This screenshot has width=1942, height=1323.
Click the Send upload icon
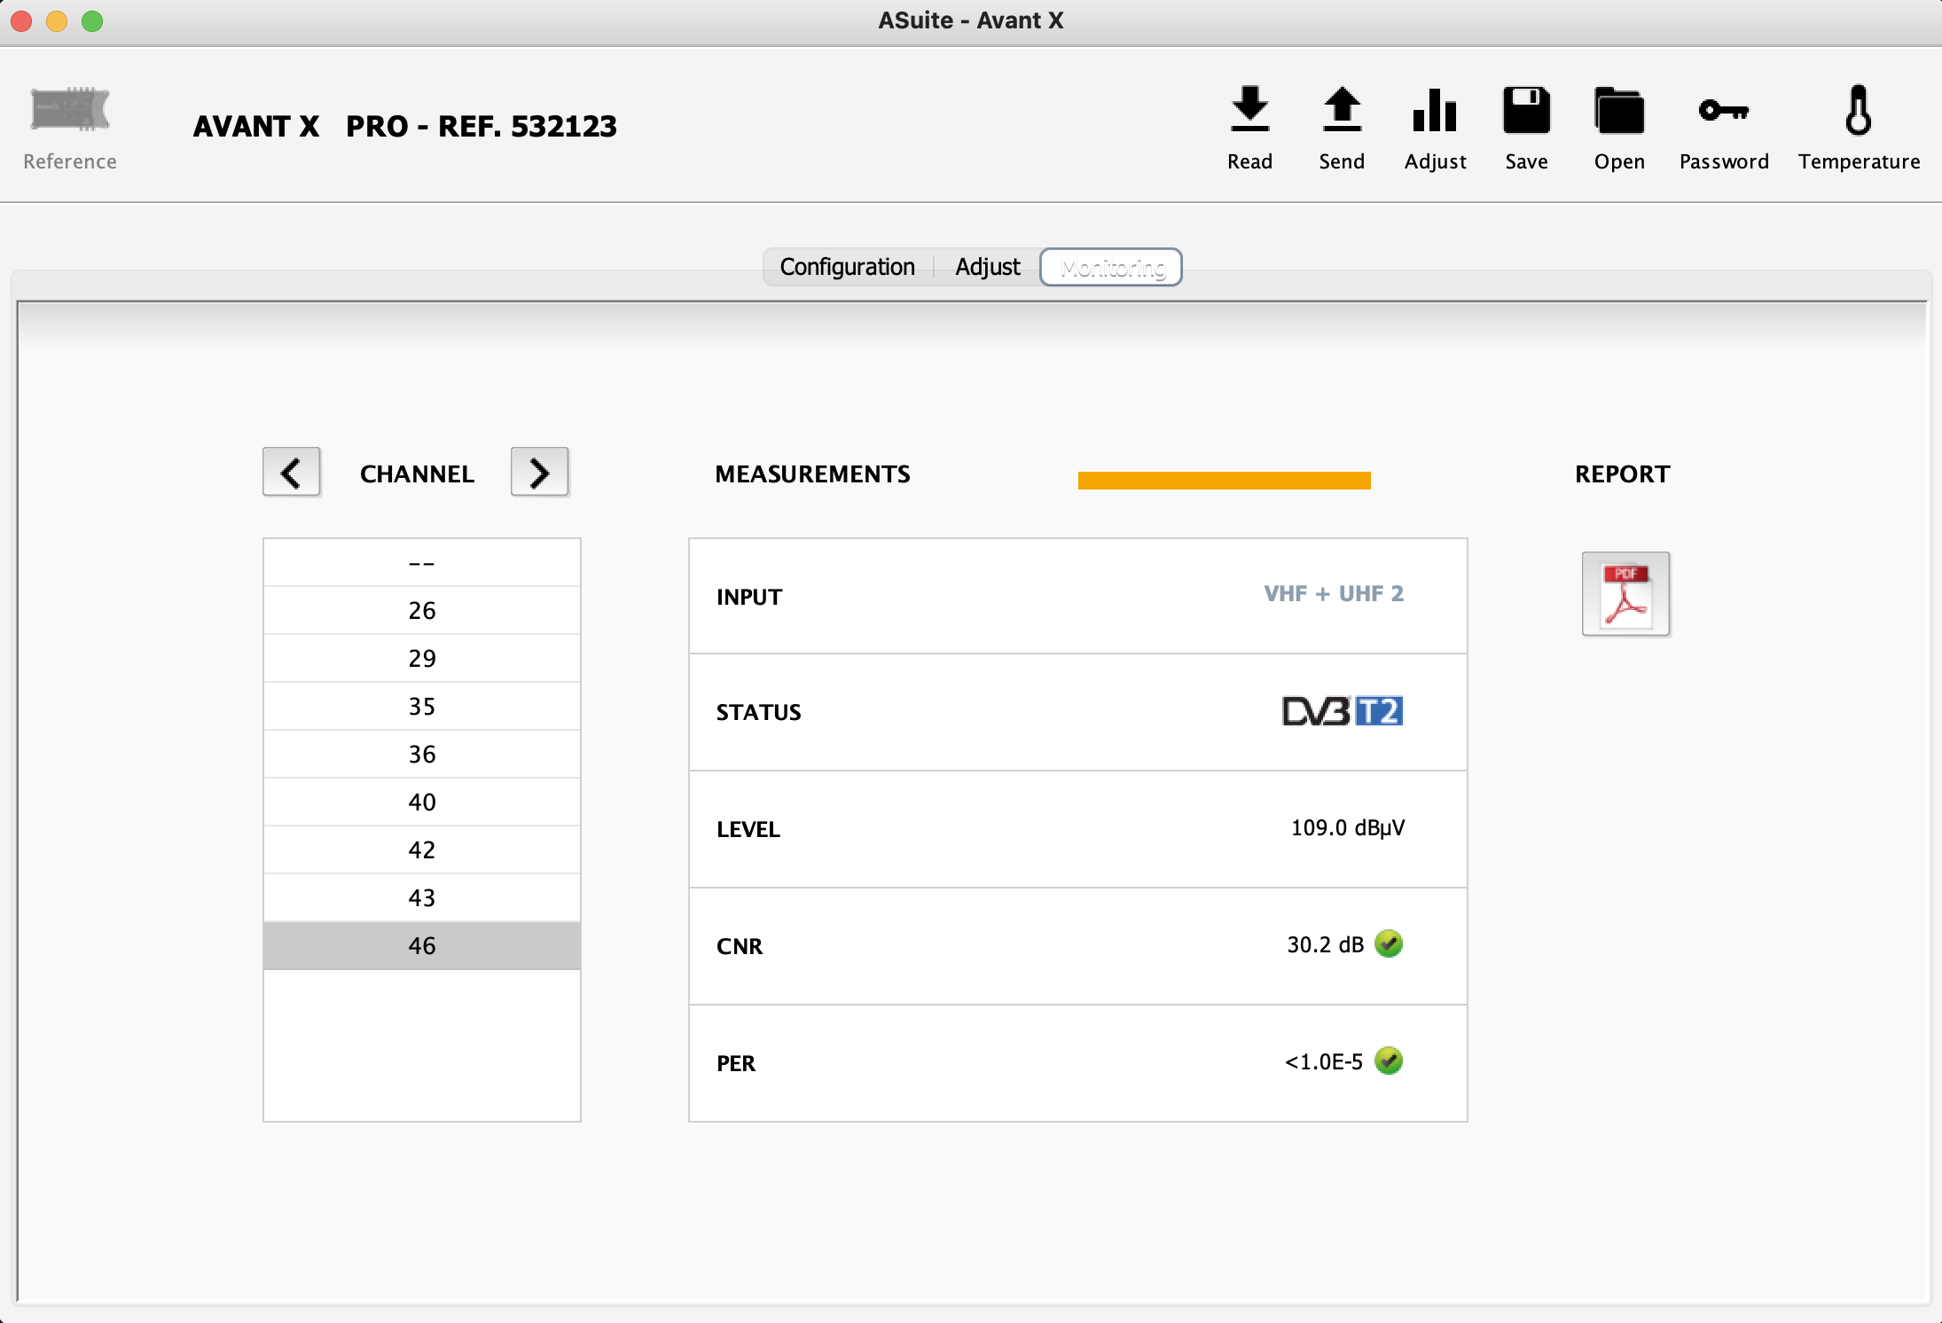(x=1341, y=112)
